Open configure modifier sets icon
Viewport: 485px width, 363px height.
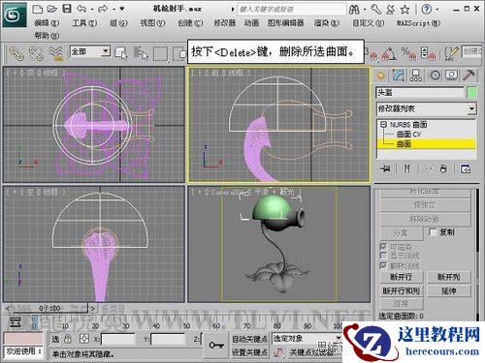pyautogui.click(x=465, y=168)
